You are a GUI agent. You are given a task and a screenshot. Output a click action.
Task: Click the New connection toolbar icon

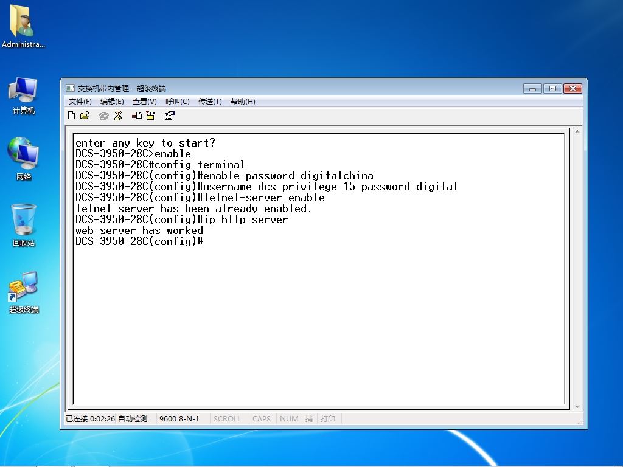click(72, 116)
